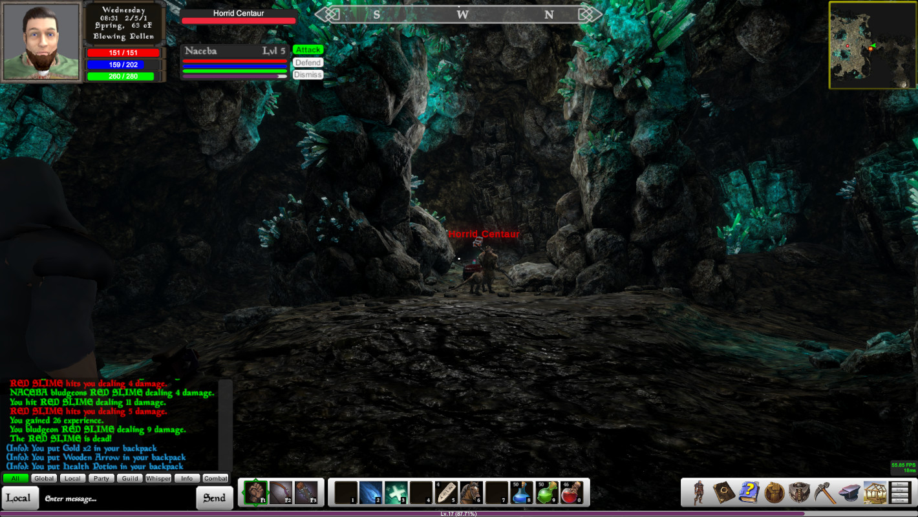Viewport: 918px width, 517px height.
Task: Enable the All chat filter
Action: pos(15,478)
